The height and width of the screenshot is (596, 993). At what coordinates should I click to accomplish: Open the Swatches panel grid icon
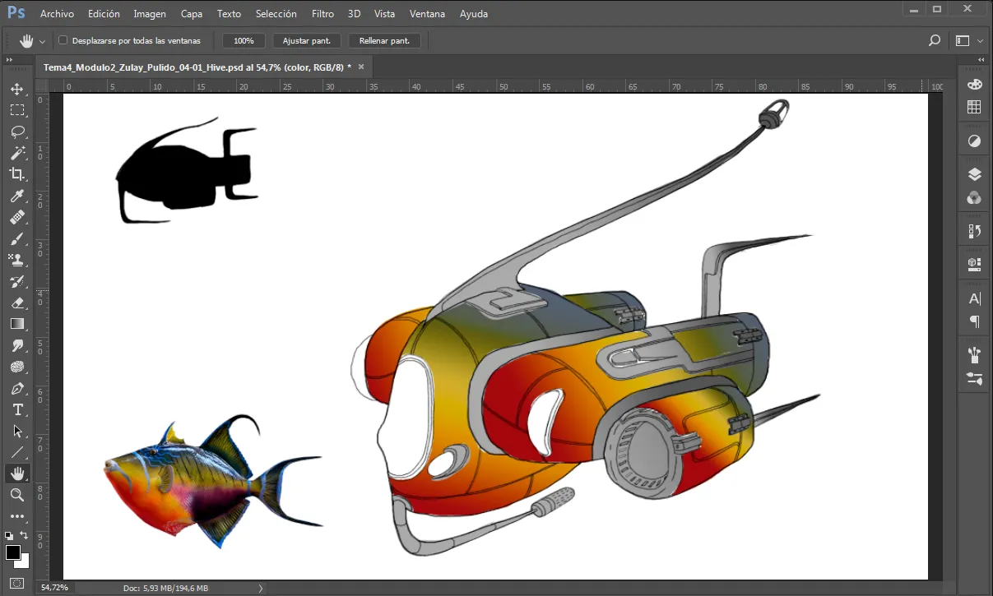[974, 107]
